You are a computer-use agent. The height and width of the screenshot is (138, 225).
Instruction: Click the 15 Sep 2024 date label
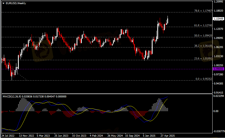tap(132, 136)
